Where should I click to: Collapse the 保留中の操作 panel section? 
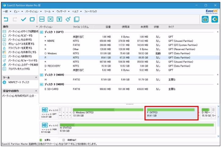click(36, 91)
